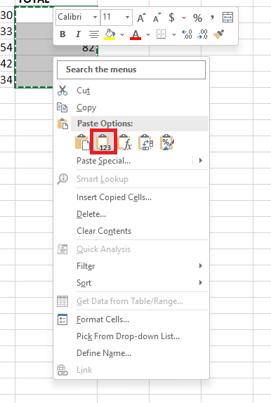Toggle Italic in the mini toolbar
Screen dimensions: 271x403
pyautogui.click(x=78, y=34)
